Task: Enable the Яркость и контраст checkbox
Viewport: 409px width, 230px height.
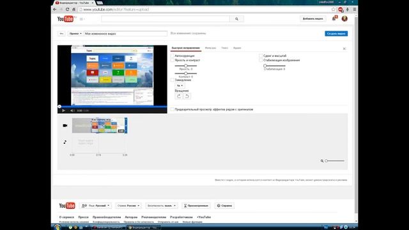Action: click(172, 60)
